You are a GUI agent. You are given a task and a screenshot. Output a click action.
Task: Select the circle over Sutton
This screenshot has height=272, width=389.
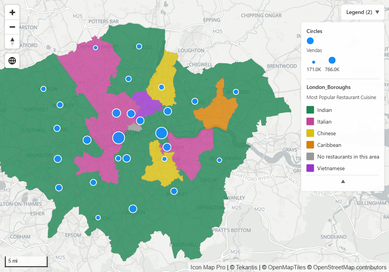98,218
